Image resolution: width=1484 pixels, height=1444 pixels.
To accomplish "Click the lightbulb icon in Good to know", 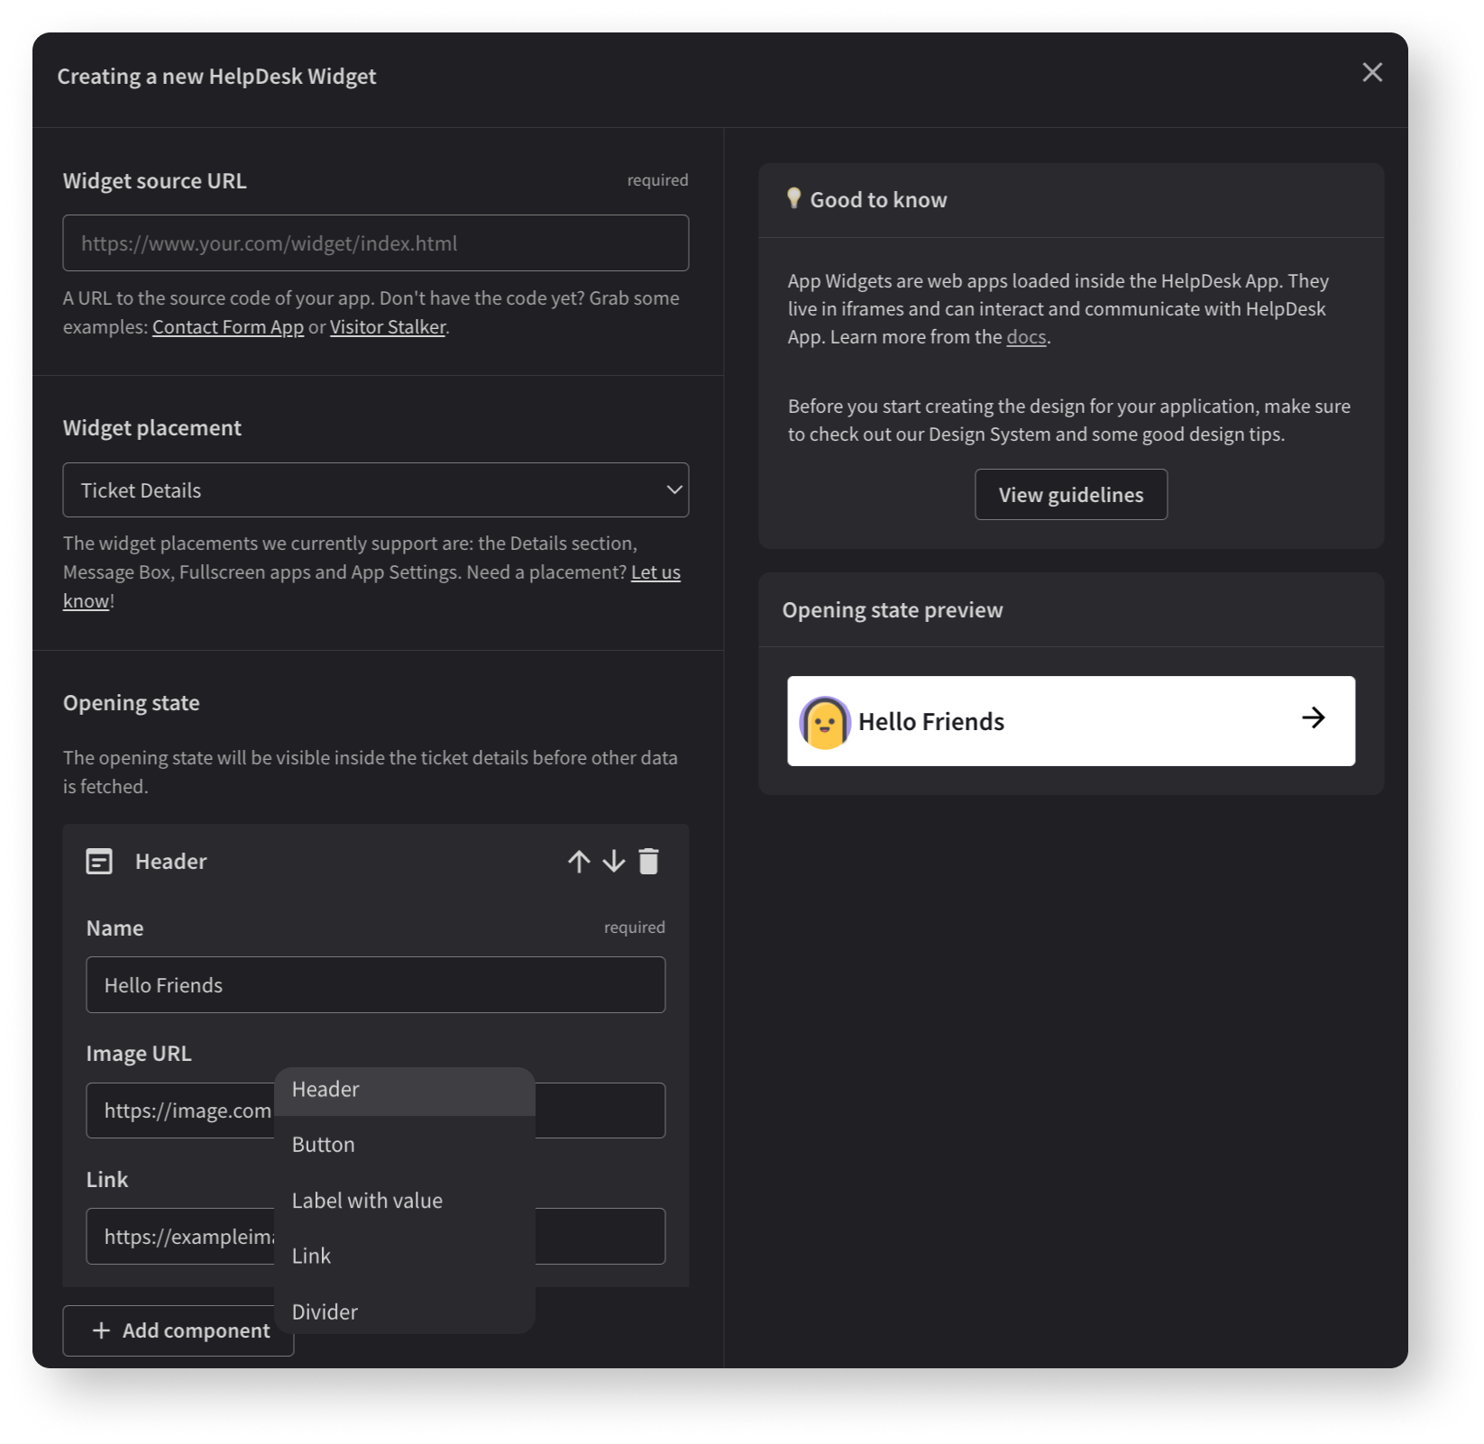I will (793, 199).
